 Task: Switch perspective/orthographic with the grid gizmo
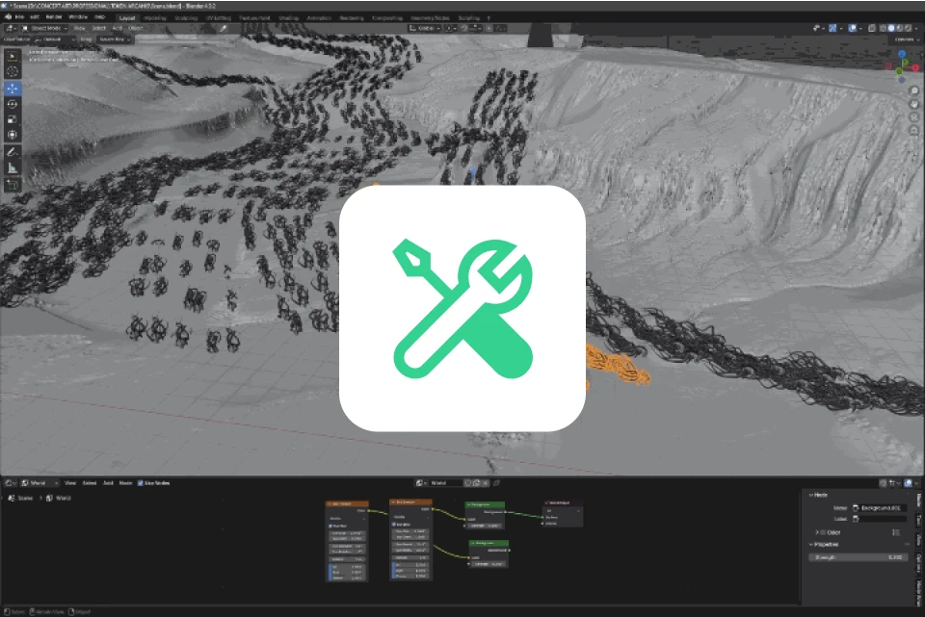pos(914,130)
